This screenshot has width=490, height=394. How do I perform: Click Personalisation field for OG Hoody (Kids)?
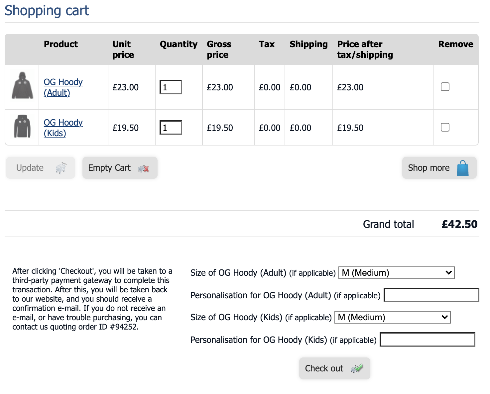click(x=427, y=340)
